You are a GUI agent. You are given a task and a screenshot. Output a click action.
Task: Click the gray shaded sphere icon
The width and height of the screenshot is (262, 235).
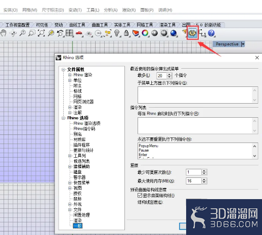pos(154,33)
